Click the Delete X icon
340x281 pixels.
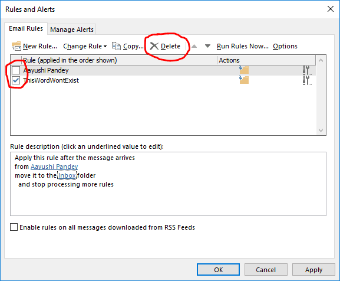(x=154, y=46)
